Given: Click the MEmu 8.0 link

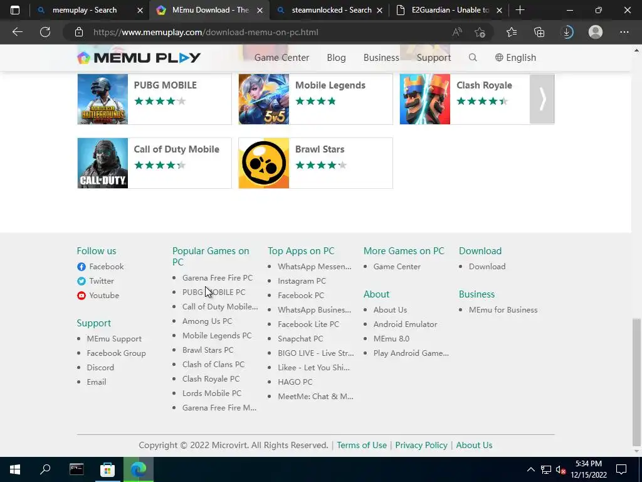Looking at the screenshot, I should [x=391, y=339].
